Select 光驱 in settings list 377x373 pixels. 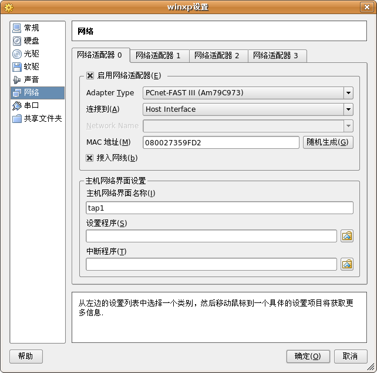(x=38, y=54)
